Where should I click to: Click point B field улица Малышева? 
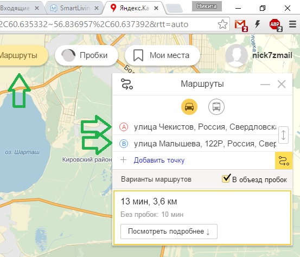click(x=205, y=144)
